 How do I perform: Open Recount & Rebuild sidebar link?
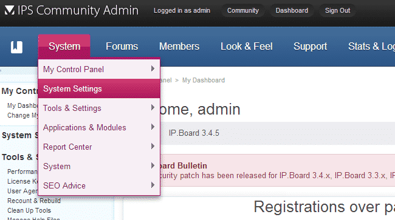tap(34, 201)
